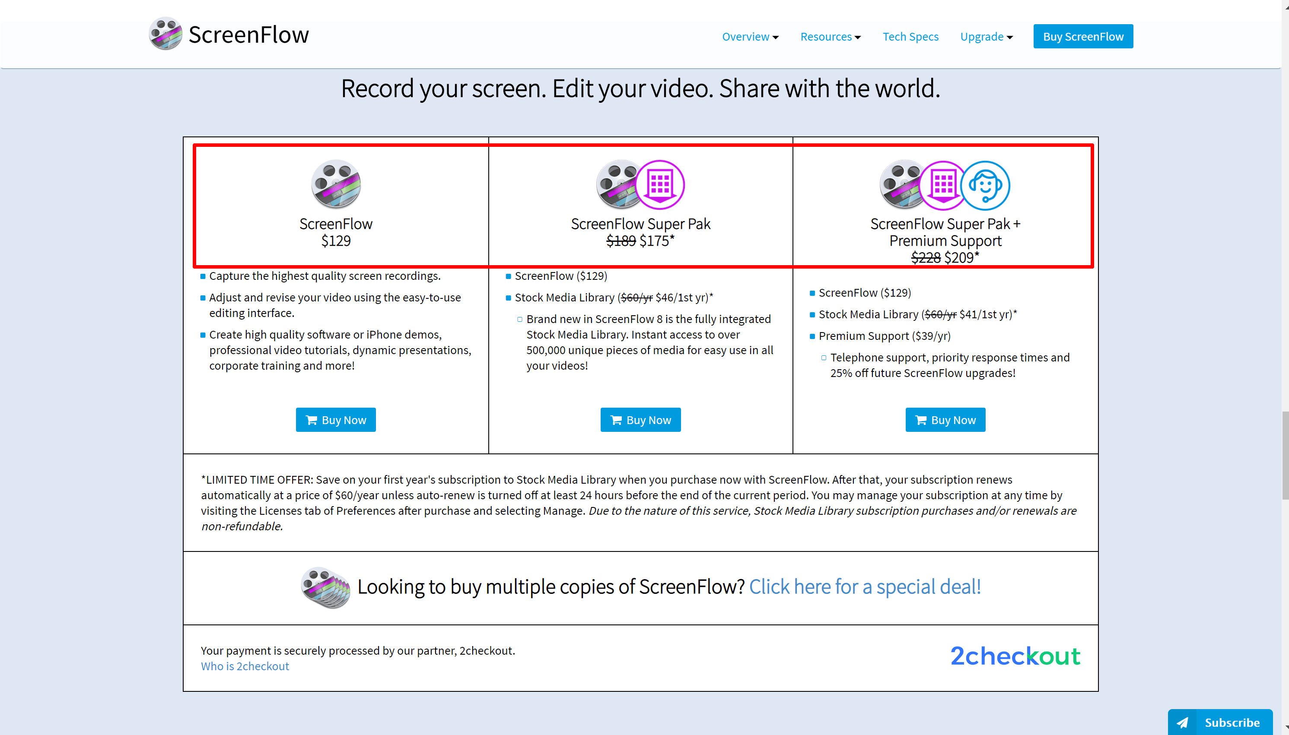Click the cart icon in the ScreenFlow $129 Buy Now button

pos(312,420)
